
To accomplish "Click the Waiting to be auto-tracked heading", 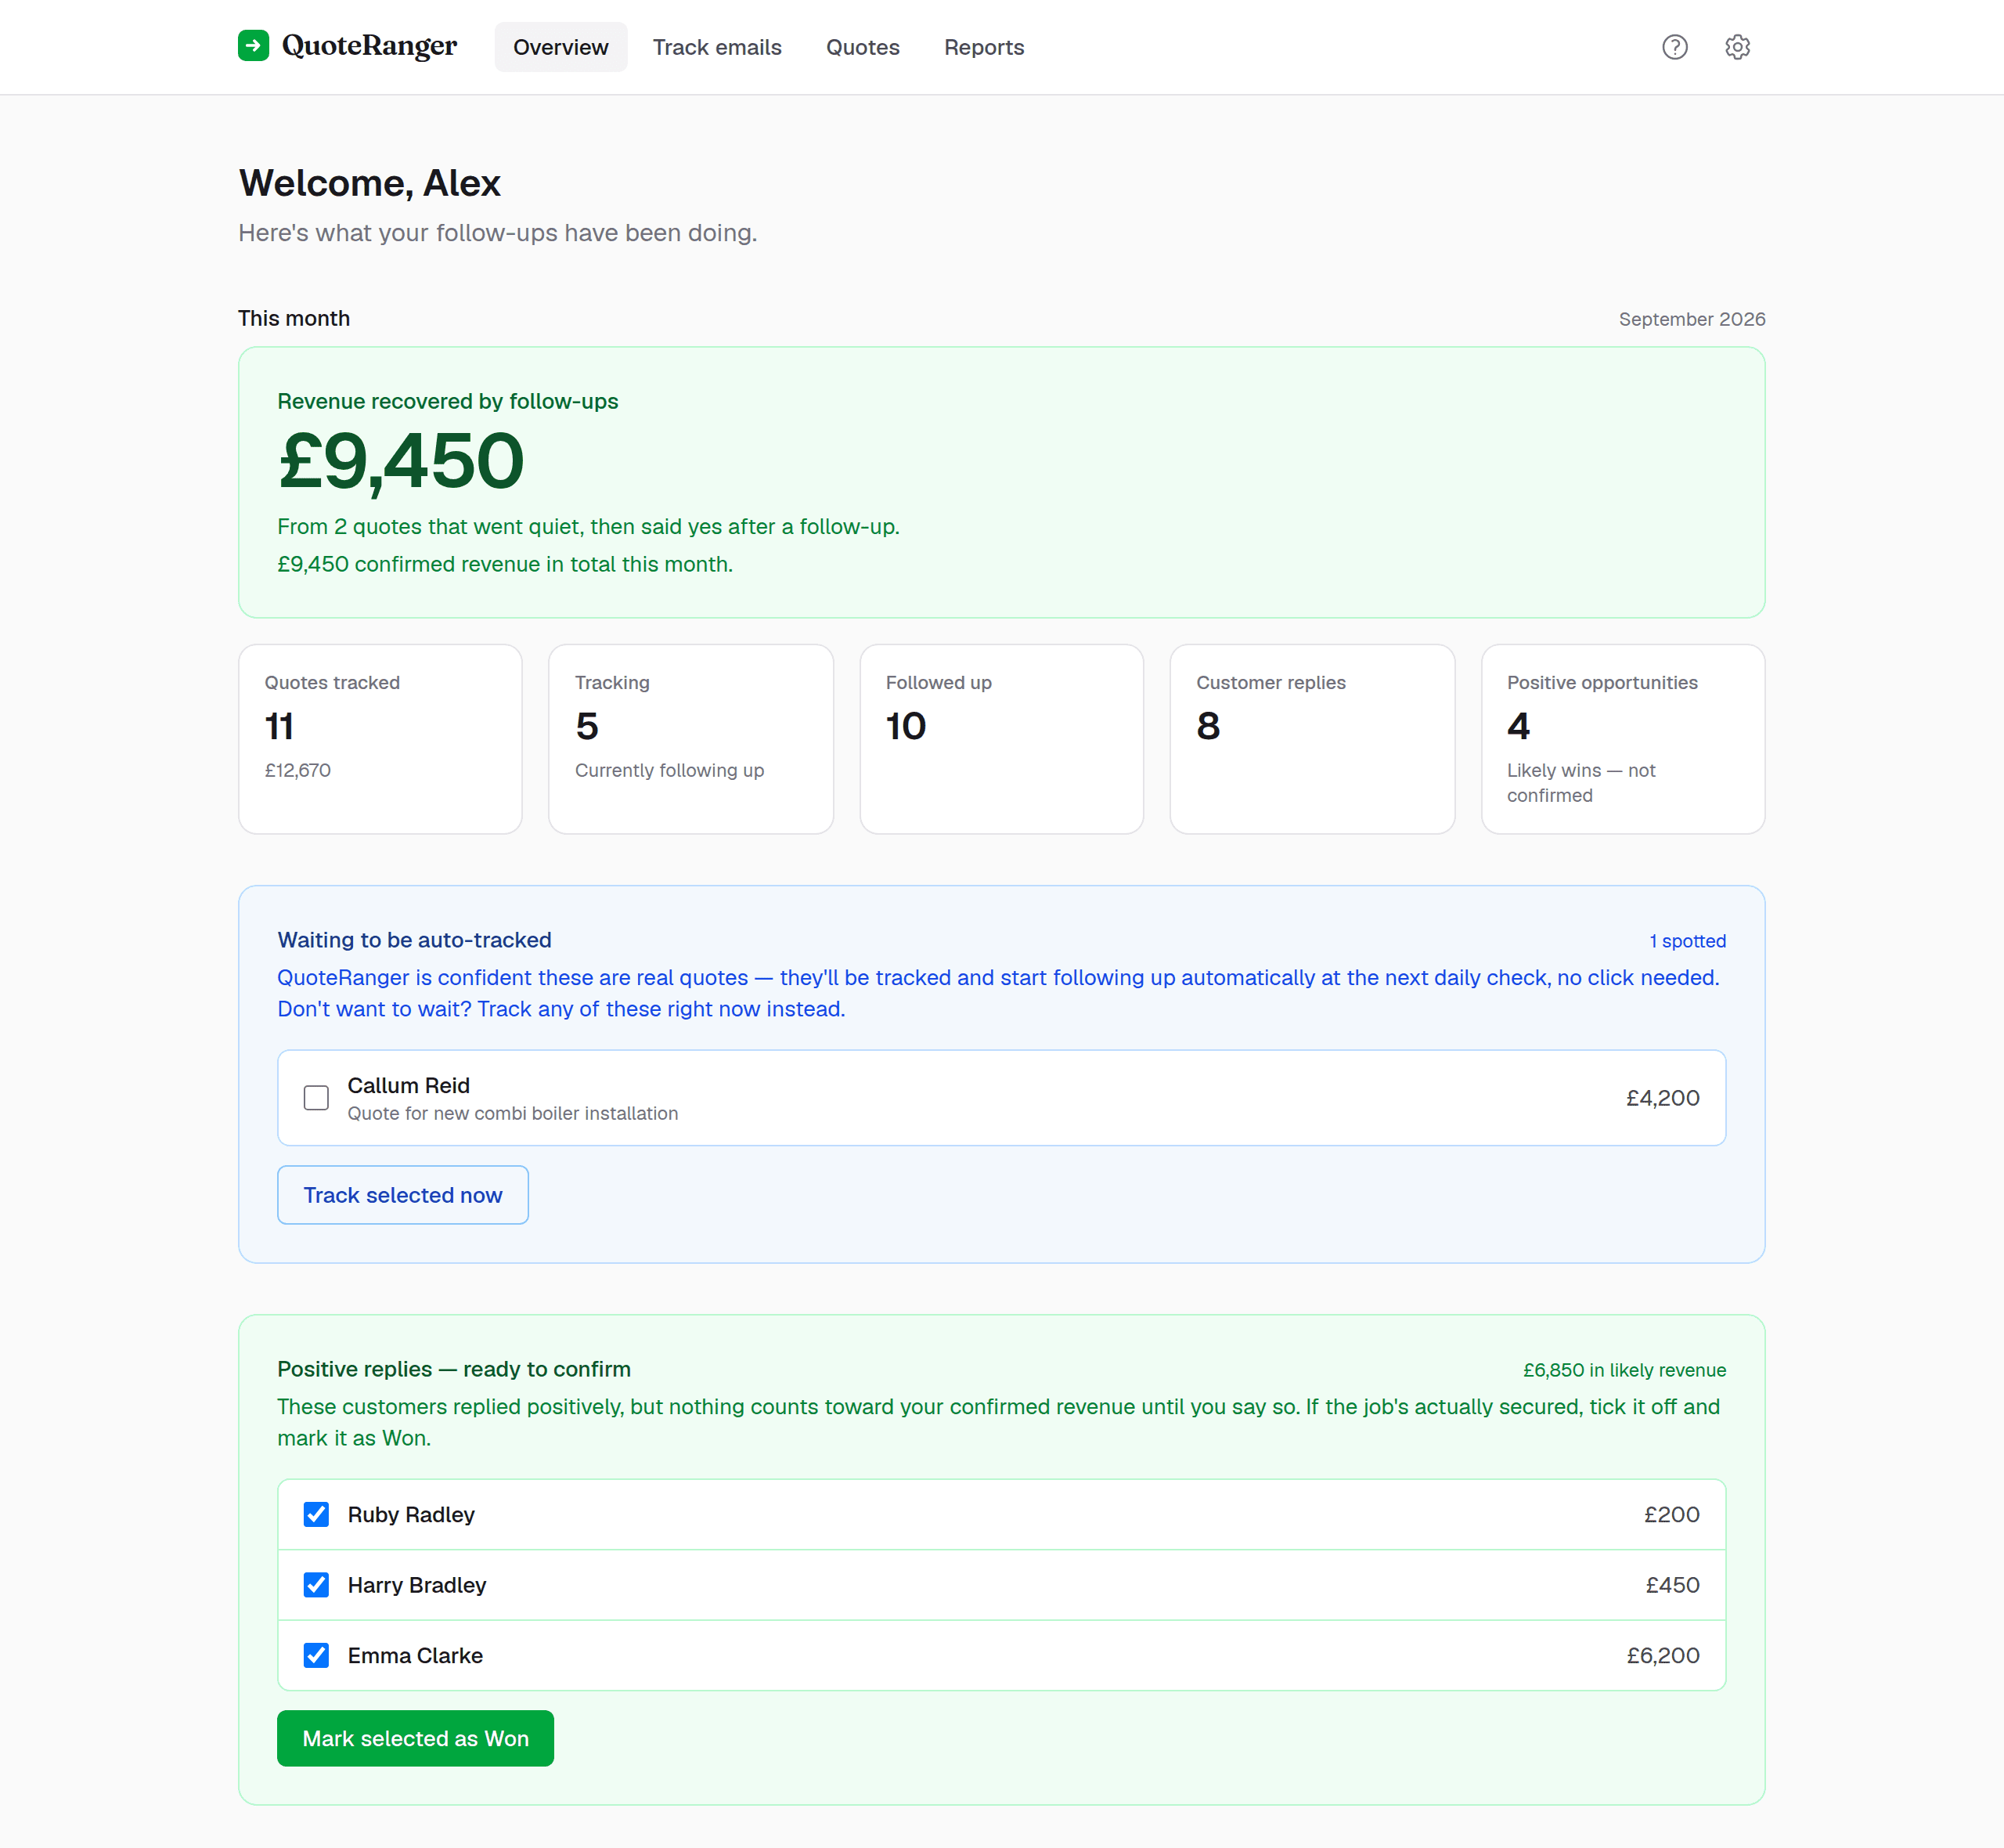I will (x=415, y=940).
